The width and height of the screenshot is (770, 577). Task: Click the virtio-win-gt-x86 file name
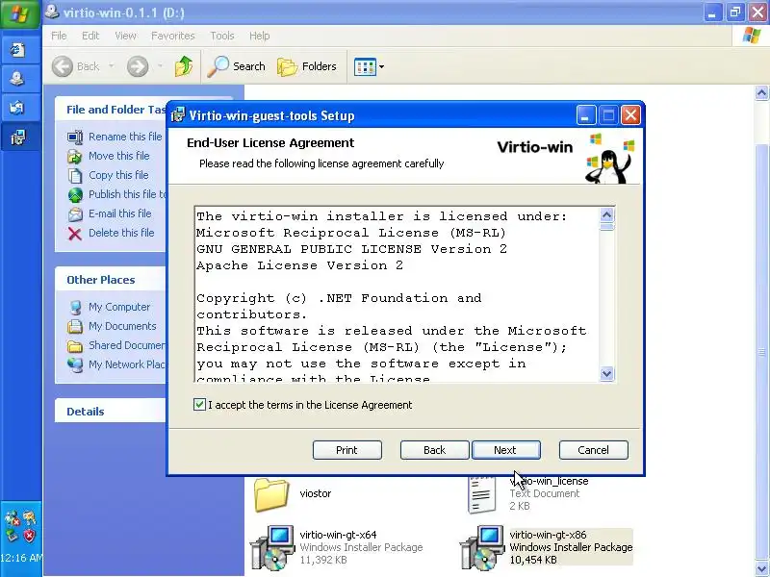[548, 535]
